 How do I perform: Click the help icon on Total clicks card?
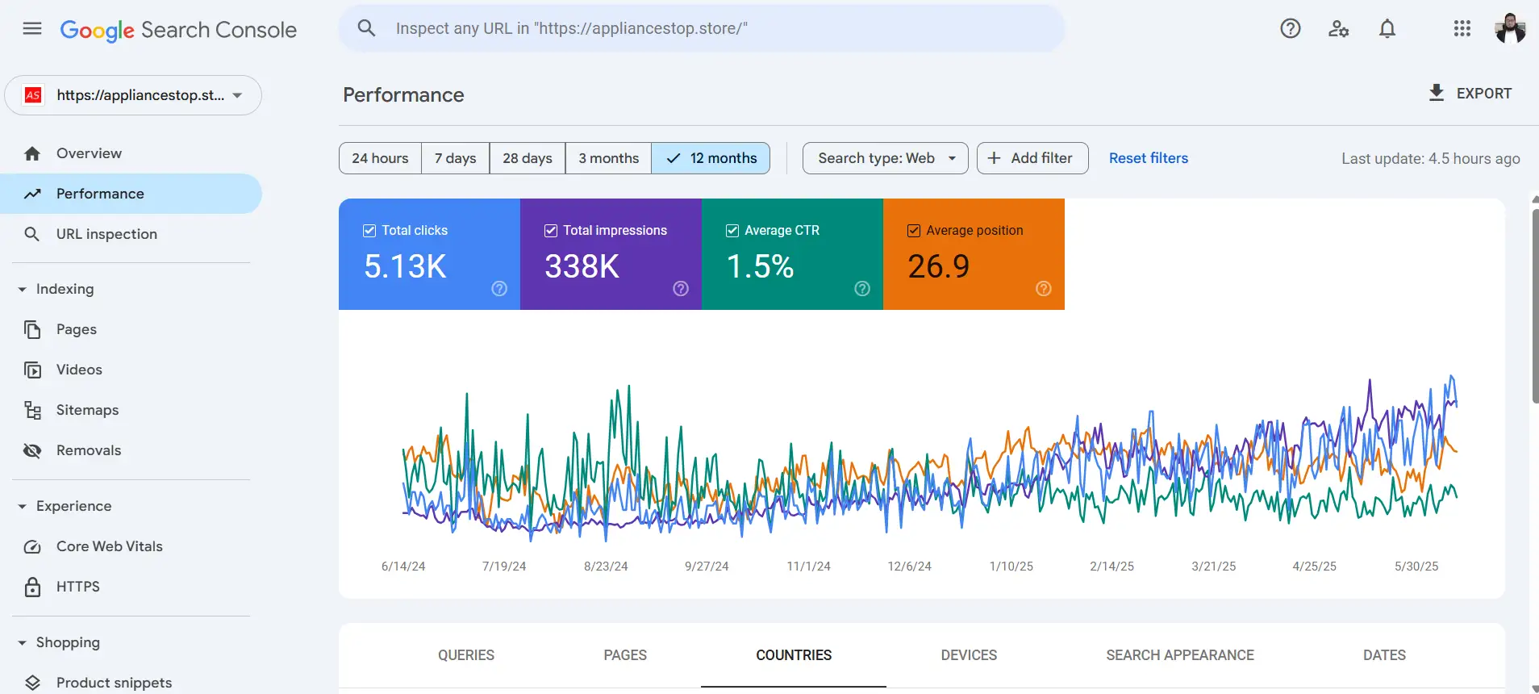click(499, 289)
